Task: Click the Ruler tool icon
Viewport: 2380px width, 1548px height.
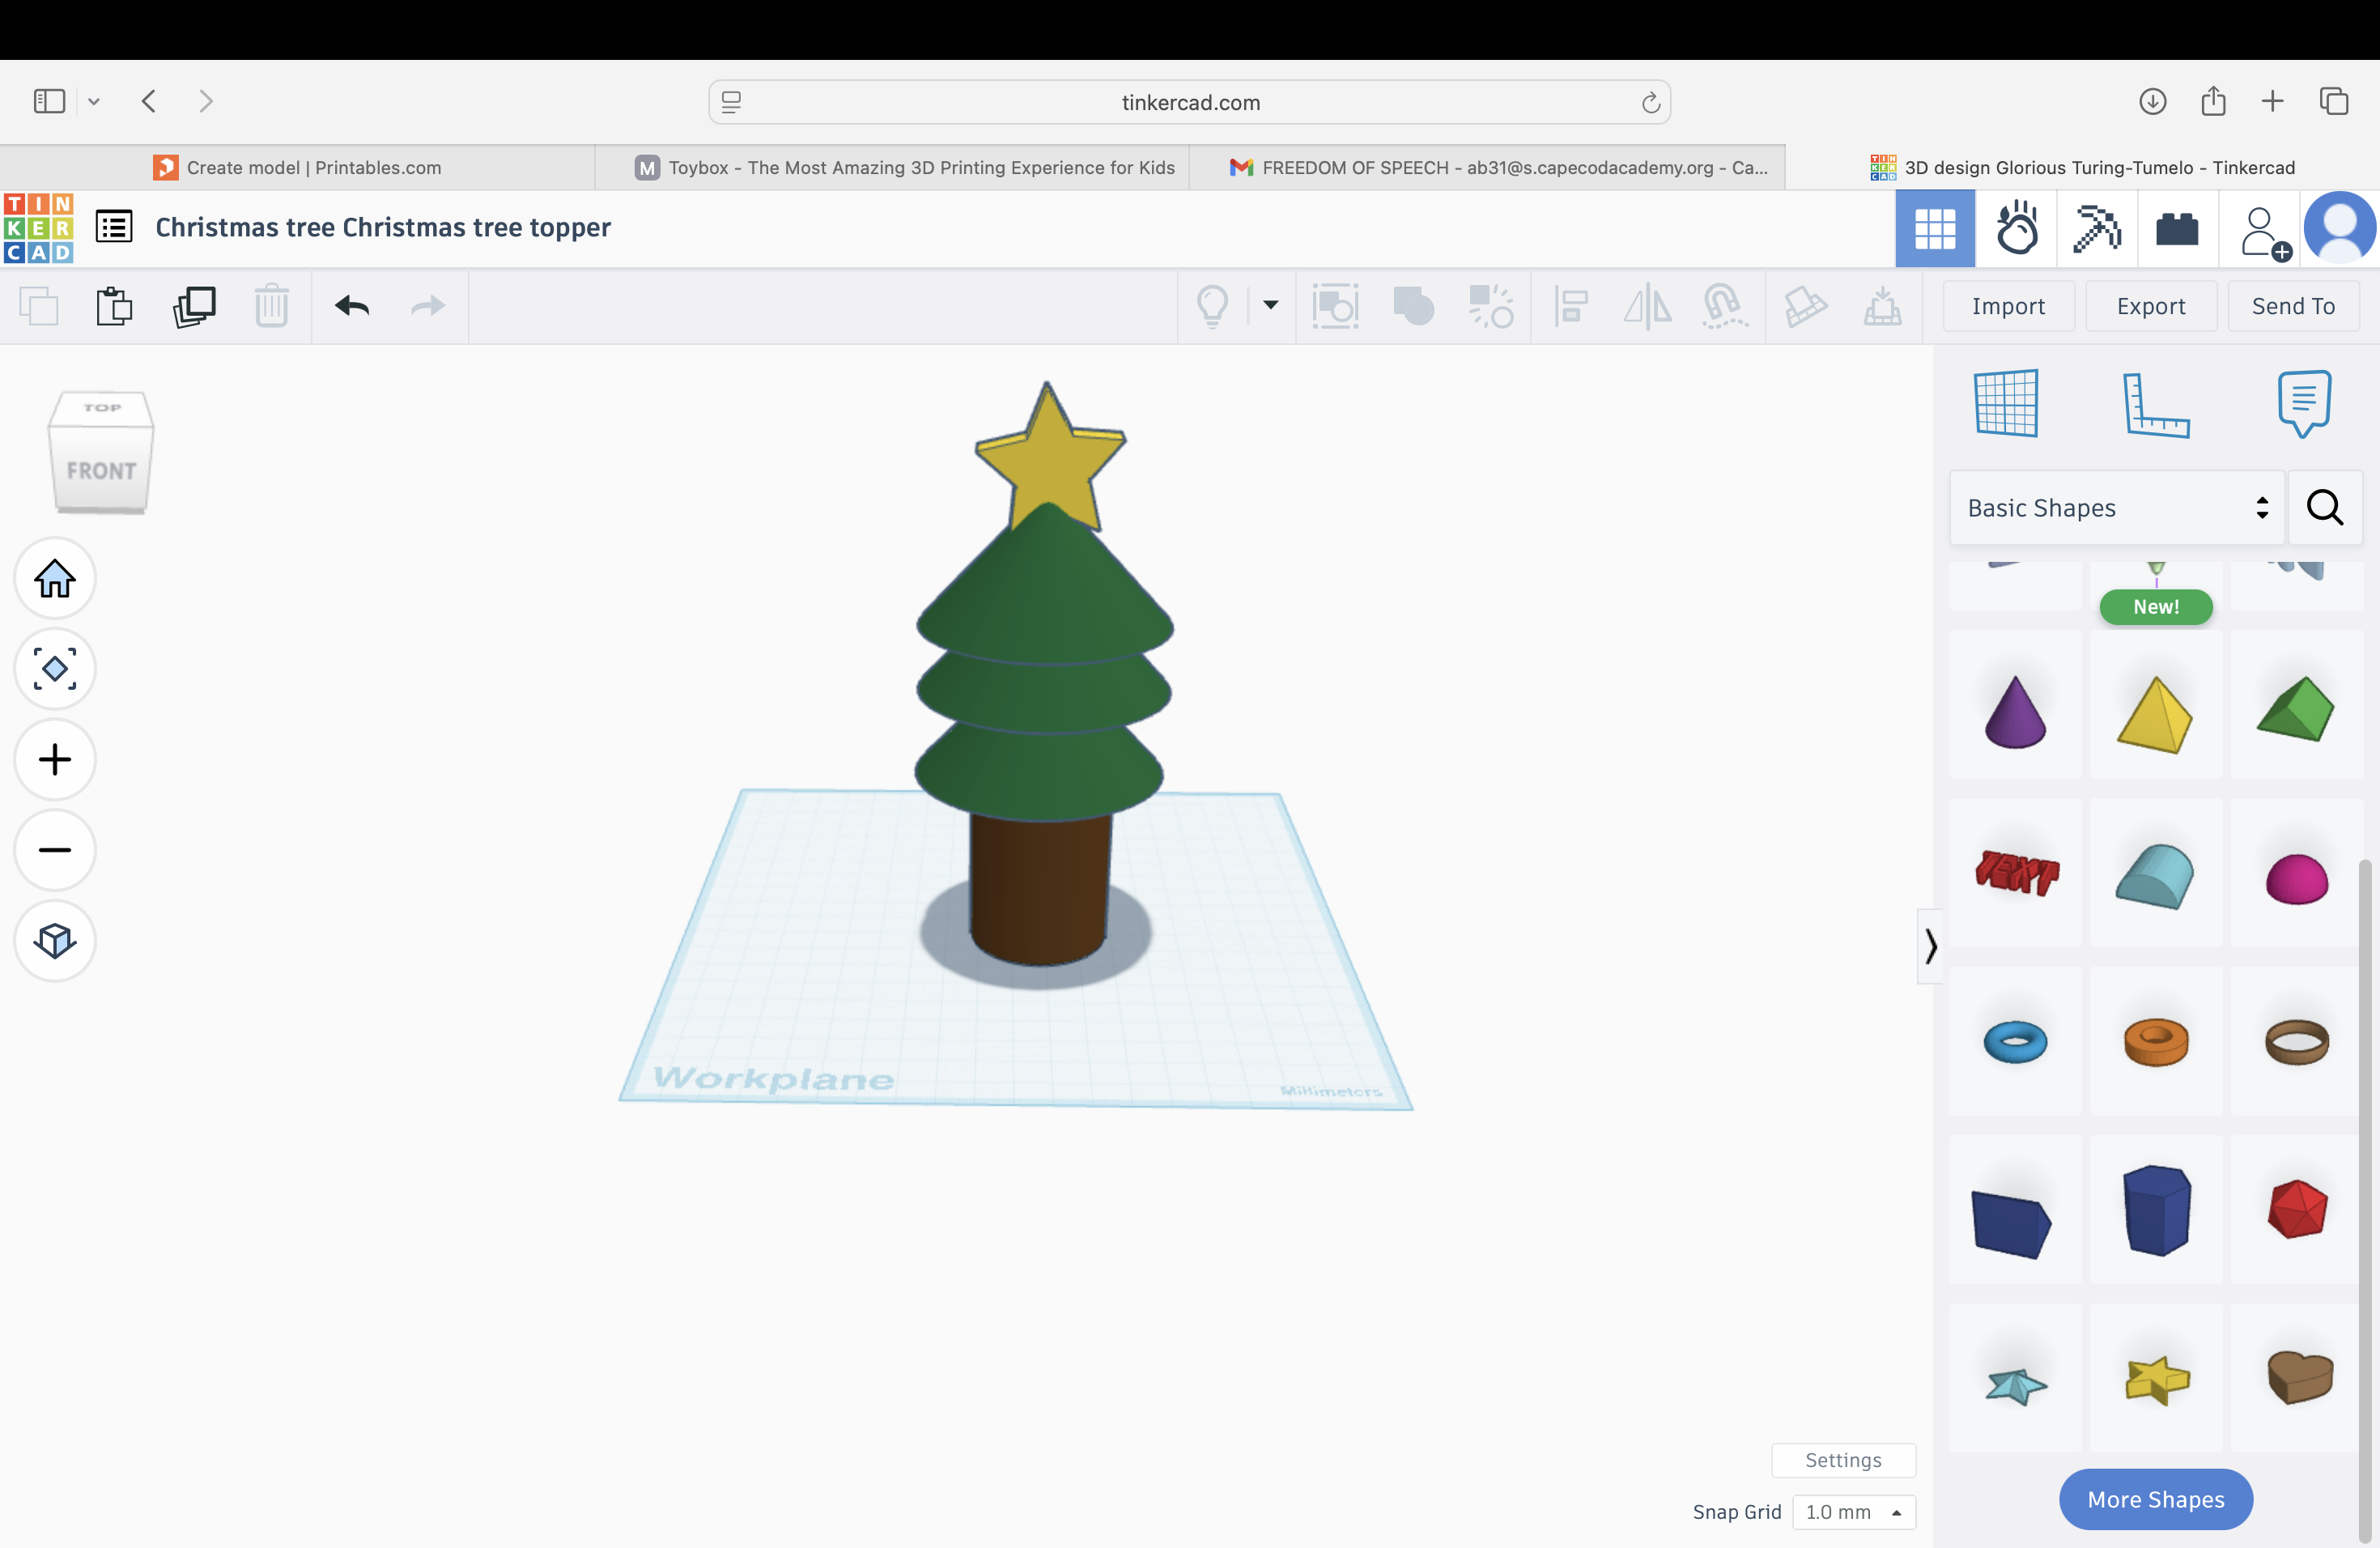Action: click(x=2155, y=404)
